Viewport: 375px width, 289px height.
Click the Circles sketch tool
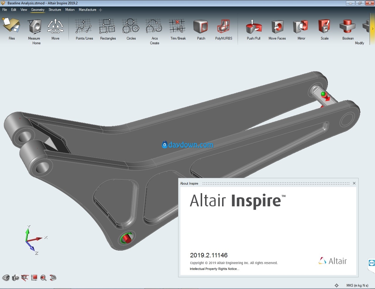click(131, 27)
